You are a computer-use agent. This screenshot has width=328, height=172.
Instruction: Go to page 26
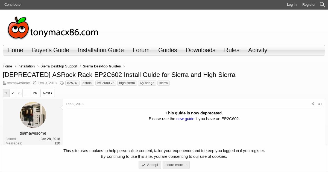(35, 93)
